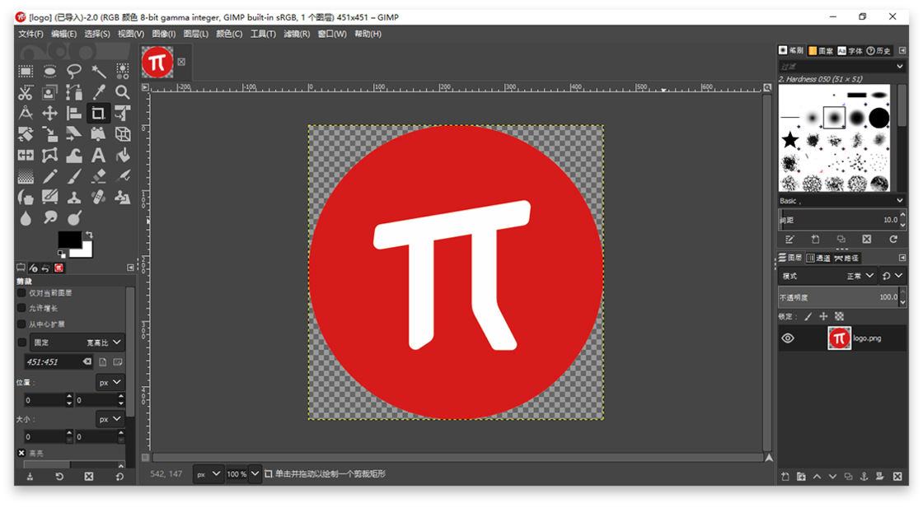Select the Cage Transform tool

[50, 156]
